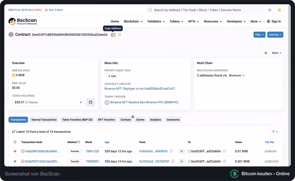The width and height of the screenshot is (295, 181).
Task: Open the Contract tab
Action: pyautogui.click(x=126, y=120)
